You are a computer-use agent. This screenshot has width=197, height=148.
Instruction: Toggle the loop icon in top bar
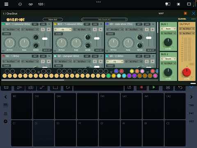(x=31, y=5)
